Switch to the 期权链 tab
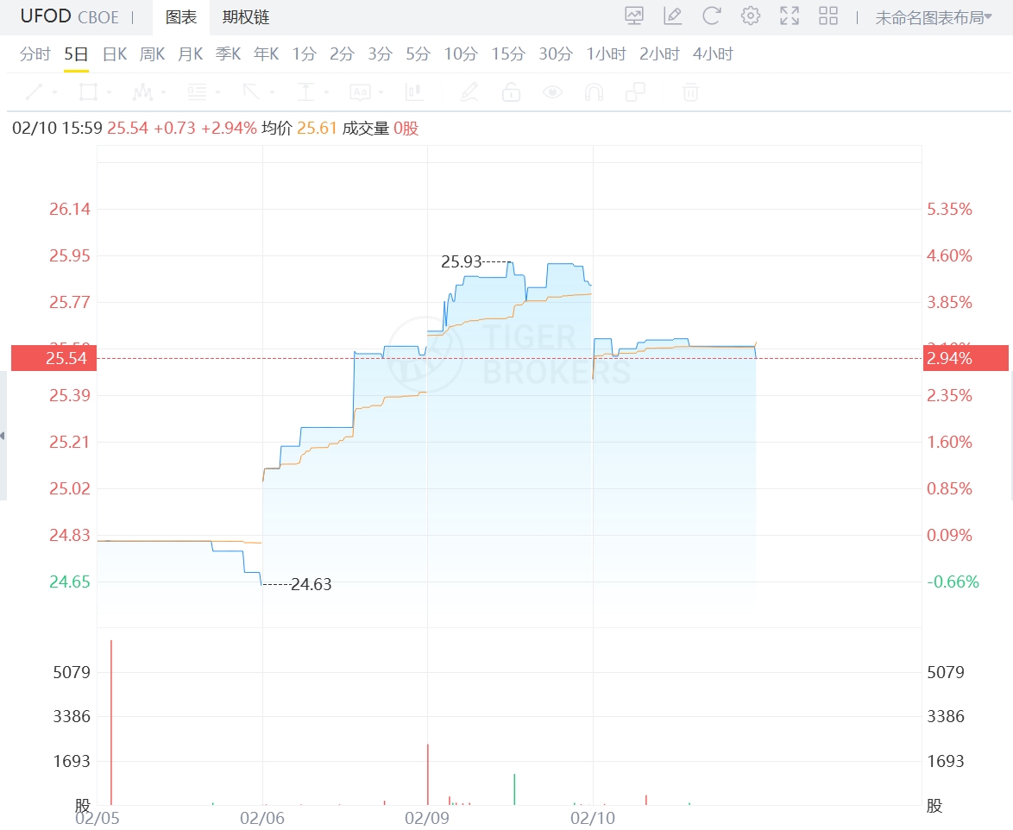The image size is (1013, 830). pos(246,17)
